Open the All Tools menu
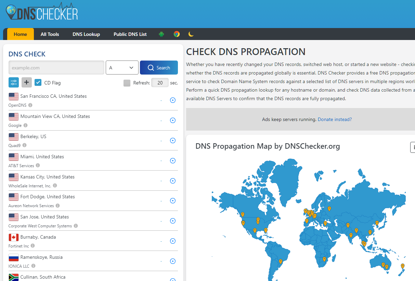 pyautogui.click(x=50, y=34)
